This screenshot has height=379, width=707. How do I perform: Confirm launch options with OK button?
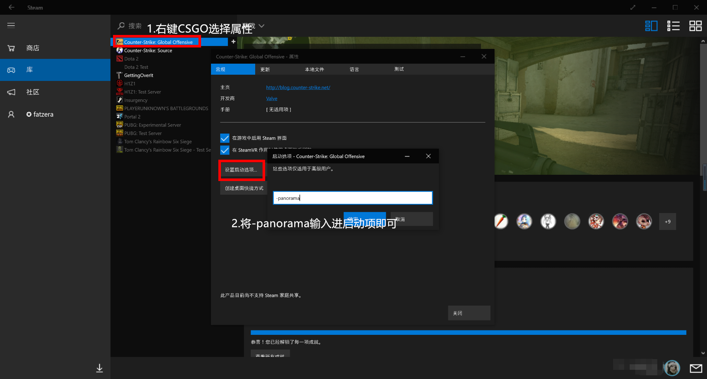pyautogui.click(x=365, y=219)
